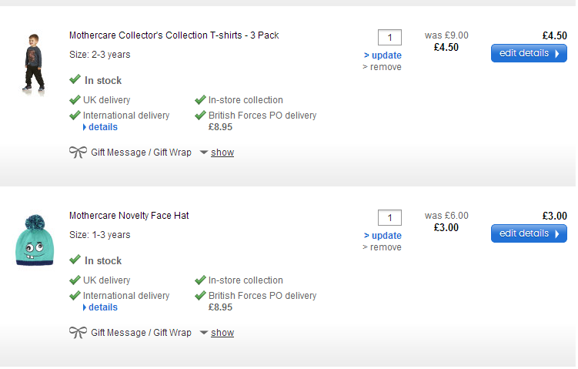Click UK delivery checkmark for T-shirts pack

point(75,100)
